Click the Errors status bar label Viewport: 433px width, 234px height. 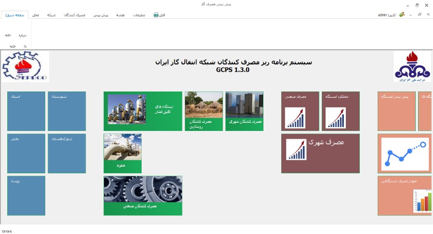7,231
